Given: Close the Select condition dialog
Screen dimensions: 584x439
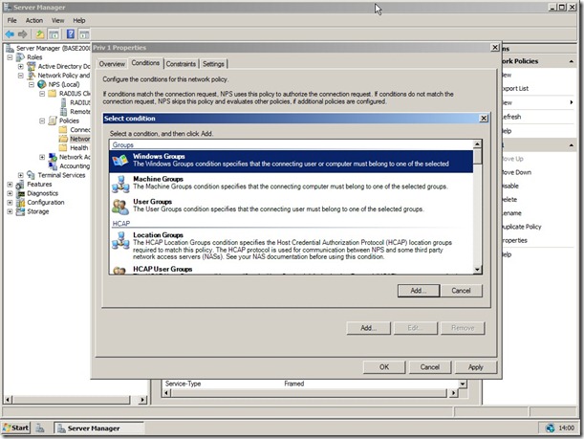Looking at the screenshot, I should pos(484,119).
